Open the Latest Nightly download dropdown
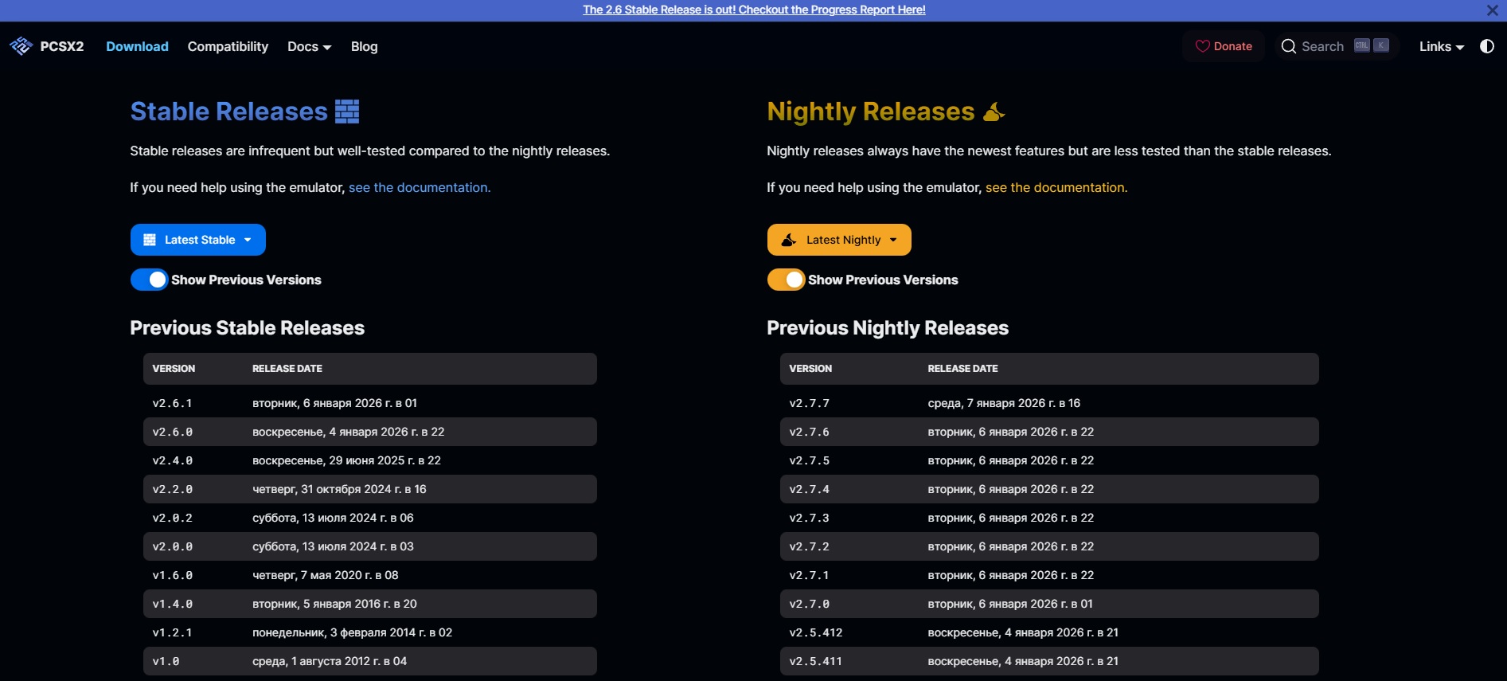This screenshot has width=1507, height=681. pyautogui.click(x=839, y=240)
